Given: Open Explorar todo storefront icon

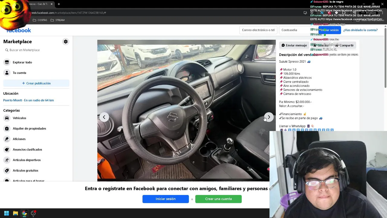Looking at the screenshot, I should tap(7, 62).
